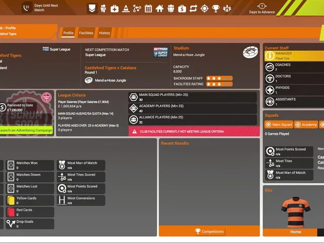This screenshot has width=324, height=243.
Task: Open the calendar fixtures icon
Action: tap(148, 9)
